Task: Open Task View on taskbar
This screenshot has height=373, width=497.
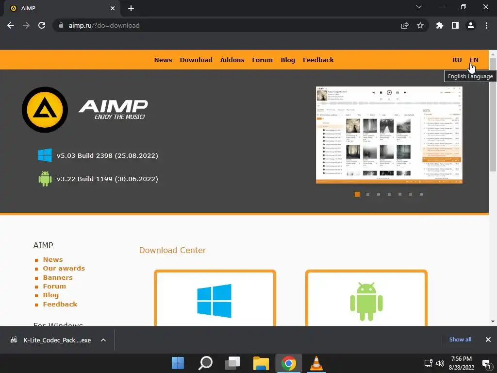Action: (232, 363)
